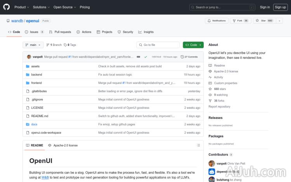Viewport: 291px width, 182px height.
Task: Open the 'Fix auto local session logic' commit
Action: pos(115,75)
